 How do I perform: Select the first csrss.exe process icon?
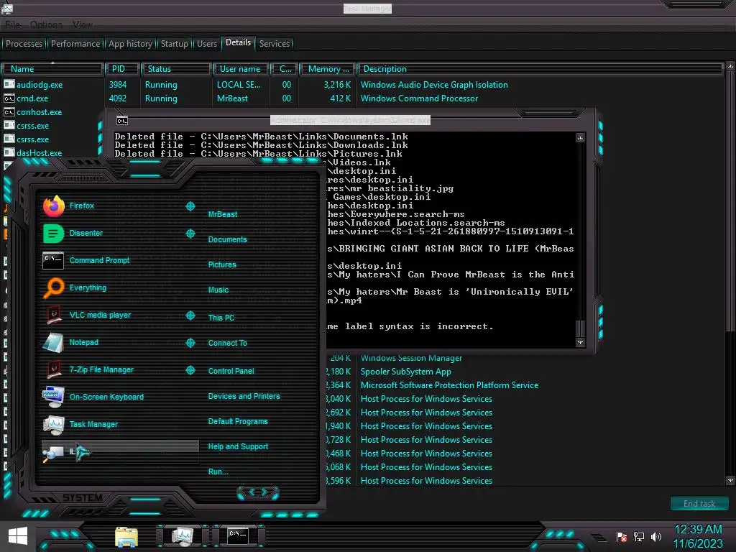click(9, 125)
